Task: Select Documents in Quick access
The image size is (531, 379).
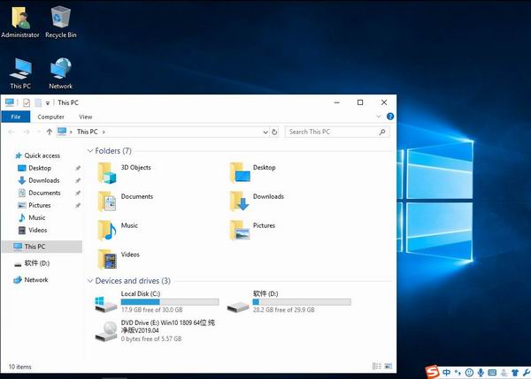Action: click(x=44, y=193)
